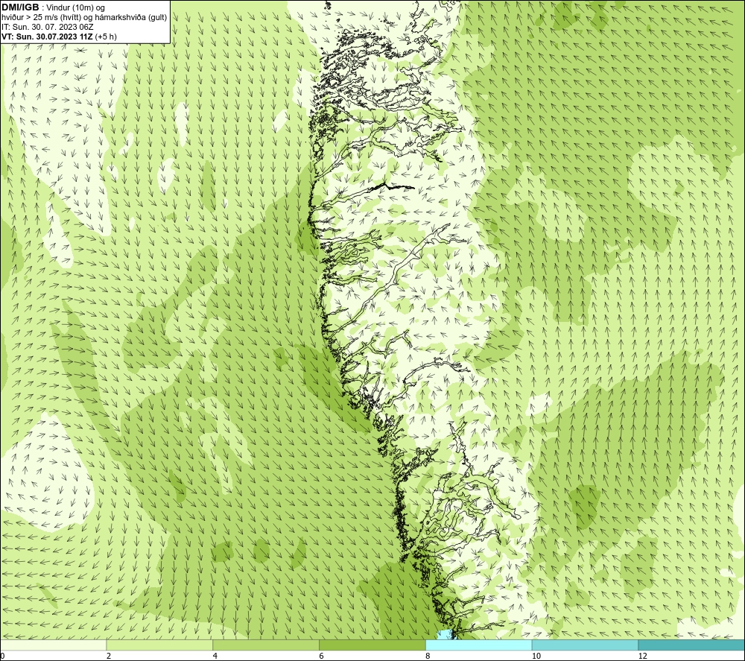Click the cyan wind patch at the map bottom
This screenshot has width=745, height=661.
tap(445, 635)
